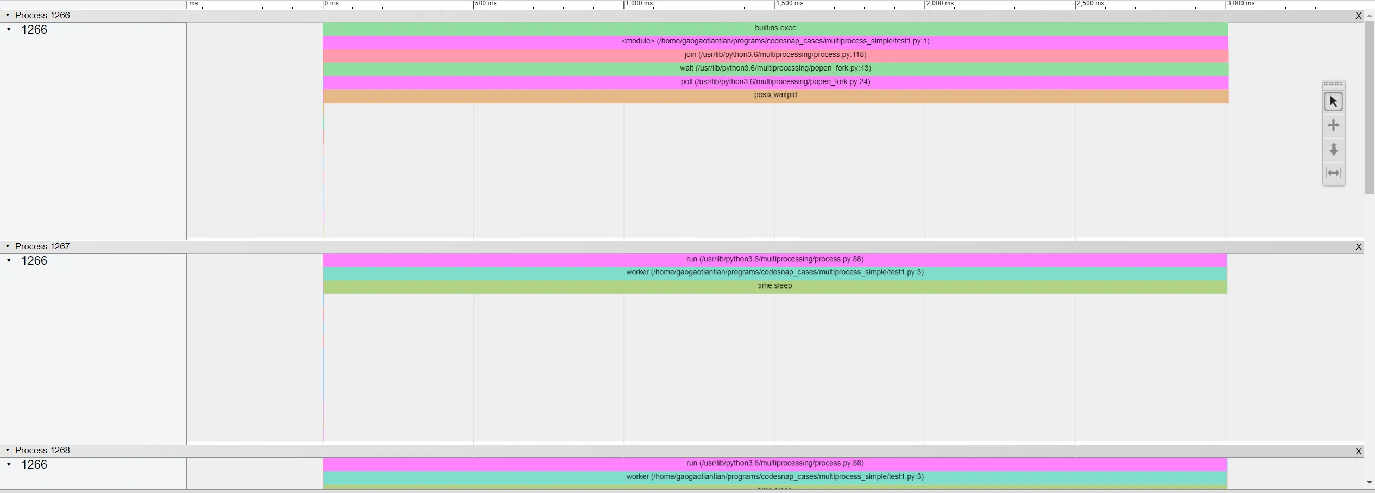
Task: Choose the zoom tool with vertical arrows
Action: click(x=1333, y=149)
